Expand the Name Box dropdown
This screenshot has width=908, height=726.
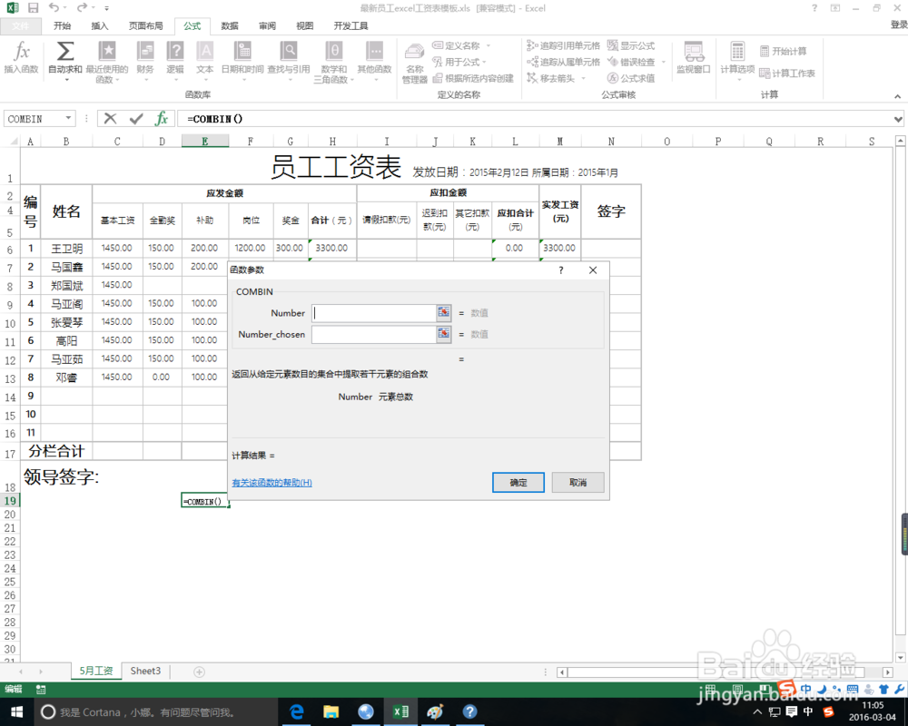click(x=70, y=118)
